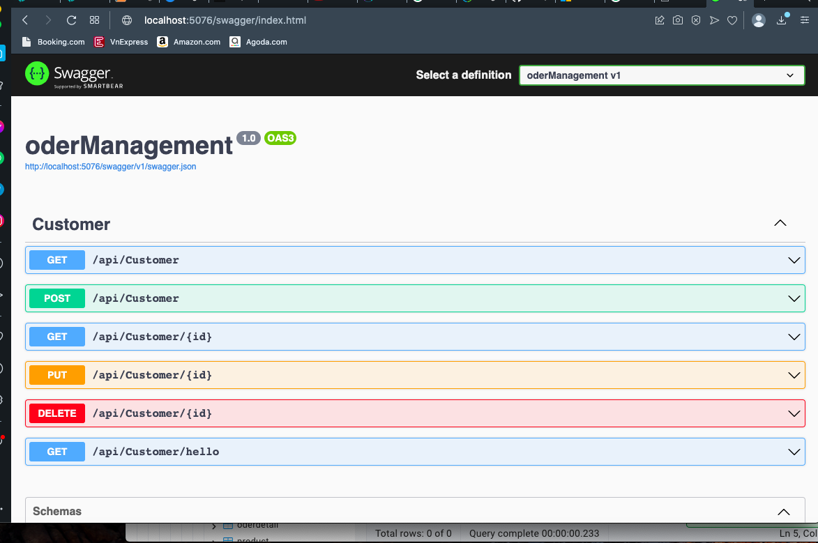Collapse the Customer section
Viewport: 818px width, 543px height.
(780, 224)
